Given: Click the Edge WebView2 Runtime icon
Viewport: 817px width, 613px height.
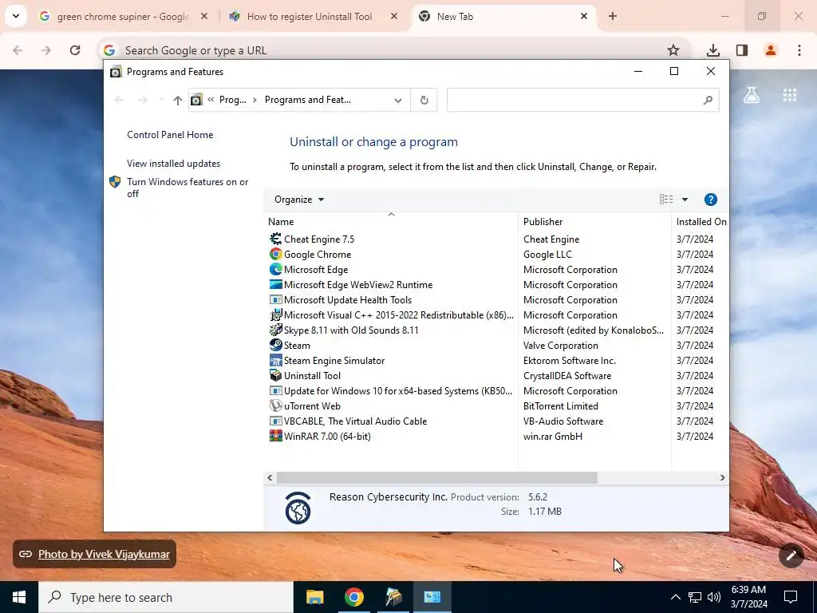Looking at the screenshot, I should [275, 284].
